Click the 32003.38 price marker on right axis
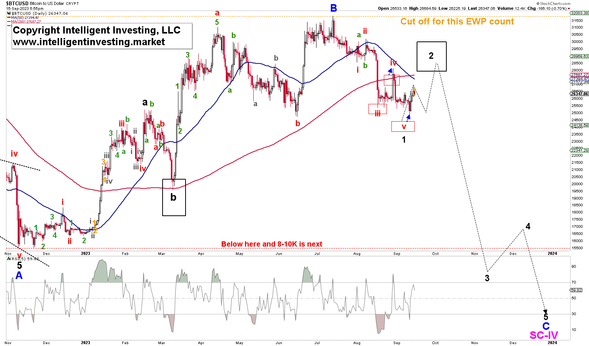589x346 pixels. click(580, 13)
